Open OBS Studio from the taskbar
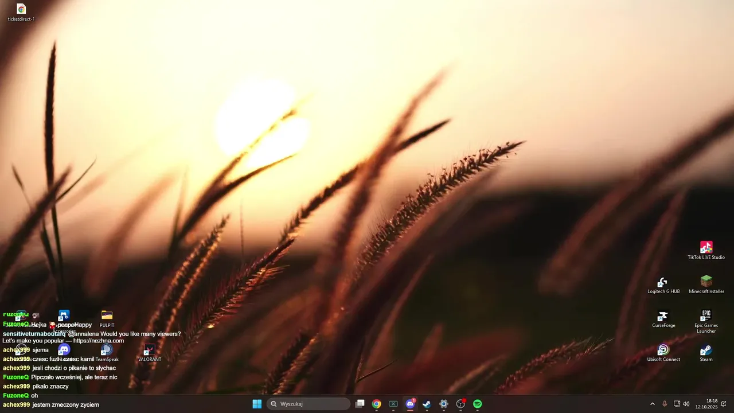Image resolution: width=734 pixels, height=413 pixels. [460, 404]
